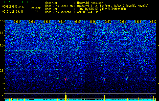Click the 0931 time marker
The image size is (159, 101).
pos(17,22)
